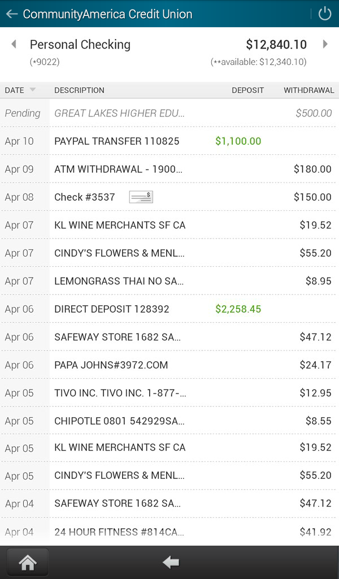Toggle the Date sort arrow
The image size is (339, 579).
coord(32,90)
